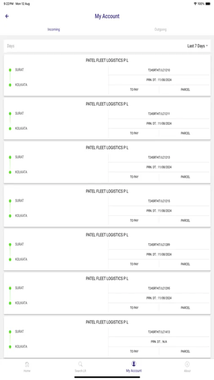Open the LC1295 Patel Fleet Logistics card
Screen dimensions: 214x380
pos(107,293)
